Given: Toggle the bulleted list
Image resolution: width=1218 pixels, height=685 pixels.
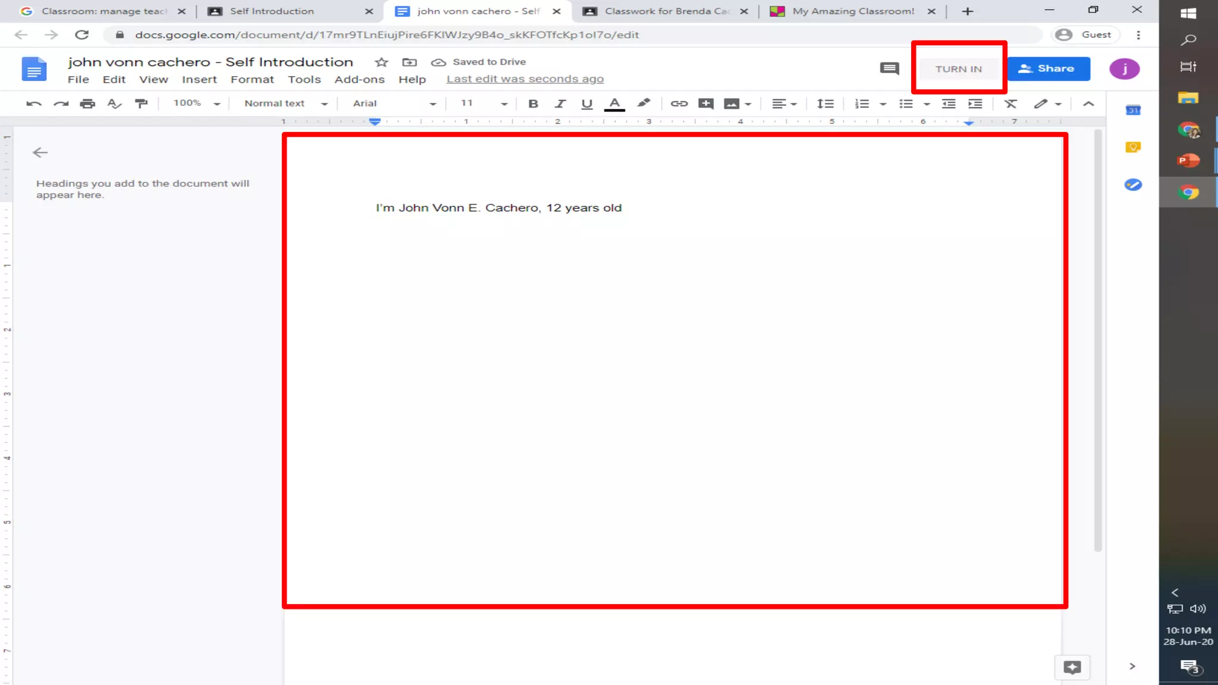Looking at the screenshot, I should [x=906, y=103].
